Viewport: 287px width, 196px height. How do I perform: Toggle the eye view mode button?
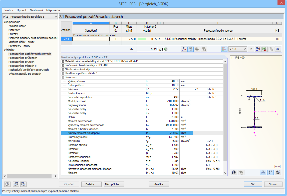[x=277, y=49]
